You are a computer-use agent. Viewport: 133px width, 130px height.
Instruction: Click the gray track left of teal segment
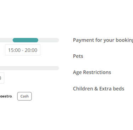pyautogui.click(x=6, y=40)
